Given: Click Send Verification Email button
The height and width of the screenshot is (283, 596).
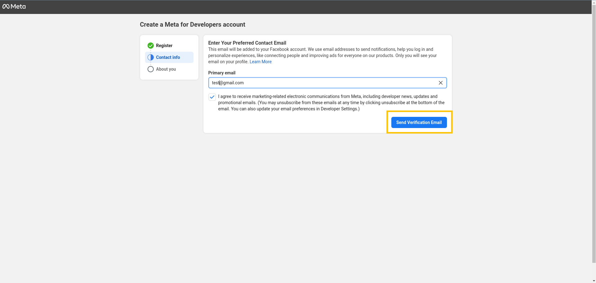Looking at the screenshot, I should pyautogui.click(x=419, y=122).
